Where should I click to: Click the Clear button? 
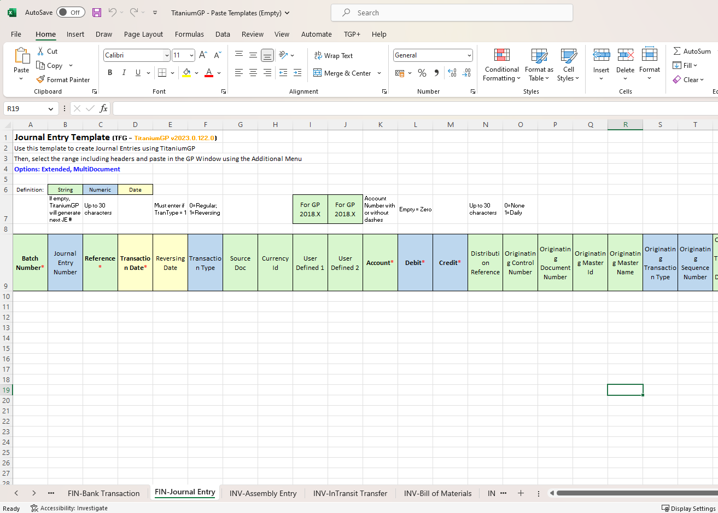[688, 79]
